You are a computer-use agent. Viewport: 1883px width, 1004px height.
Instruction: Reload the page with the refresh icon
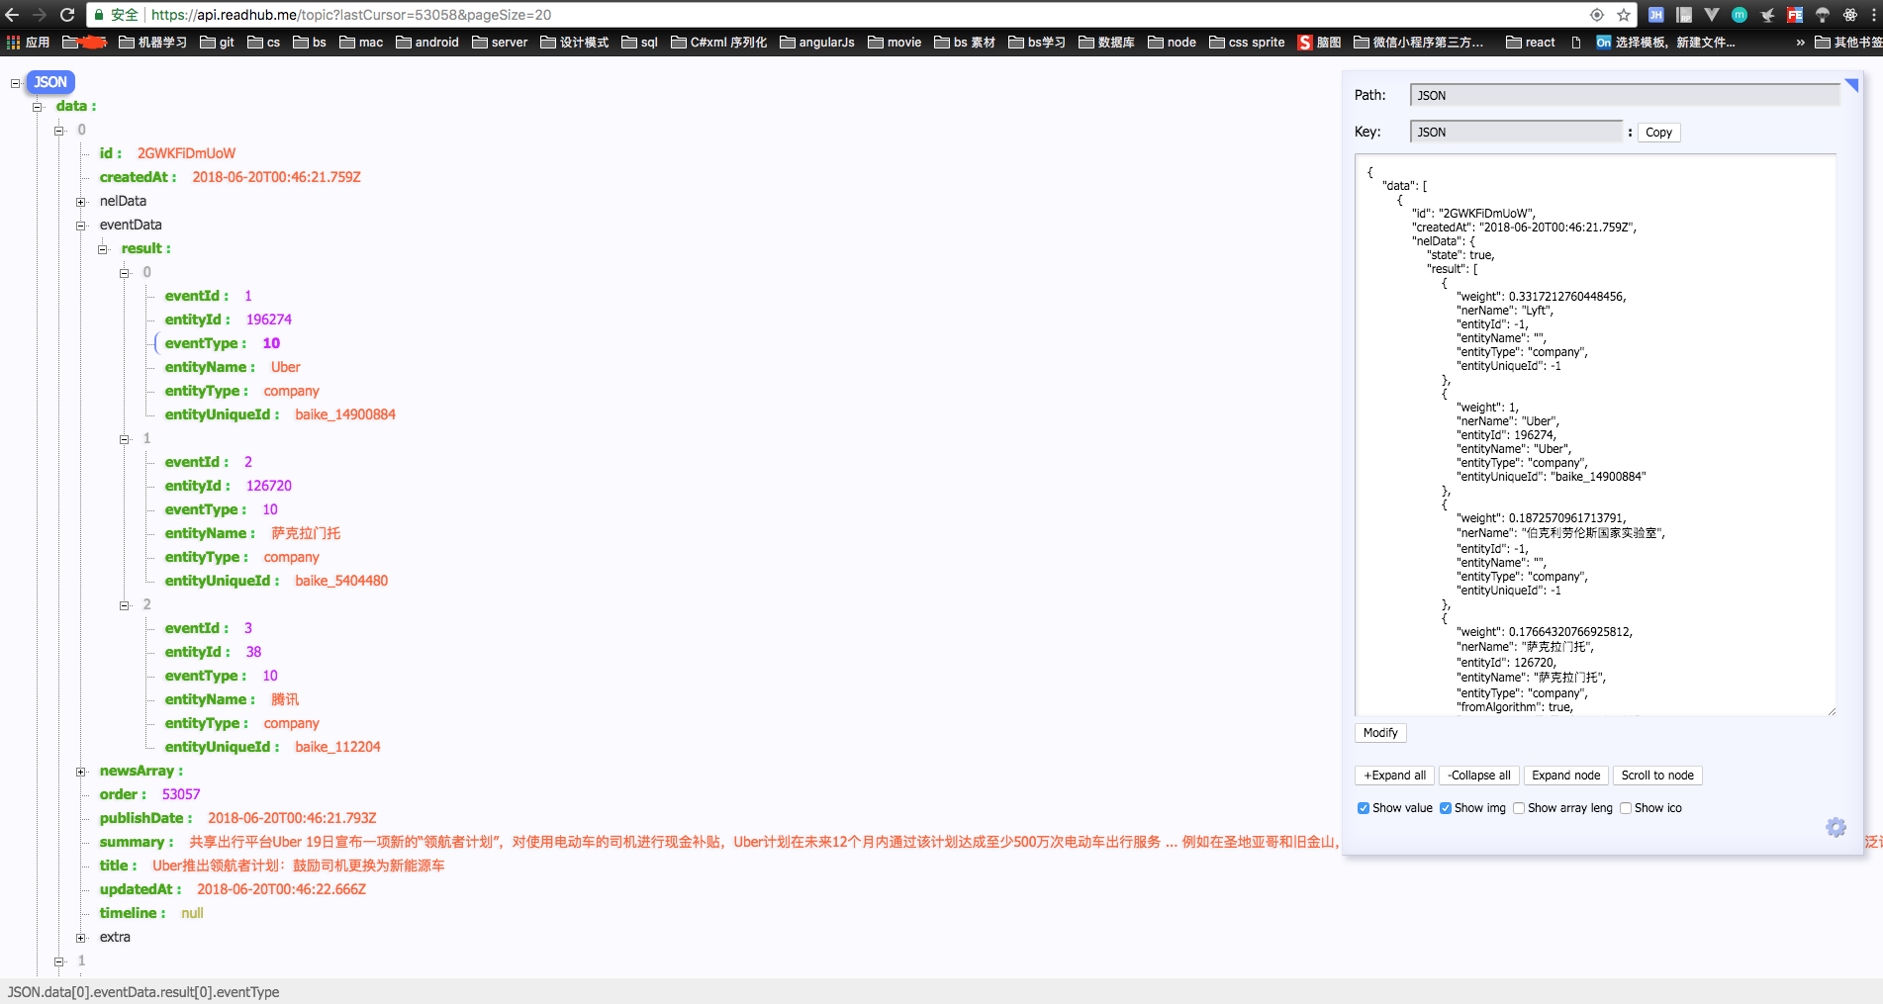tap(67, 15)
